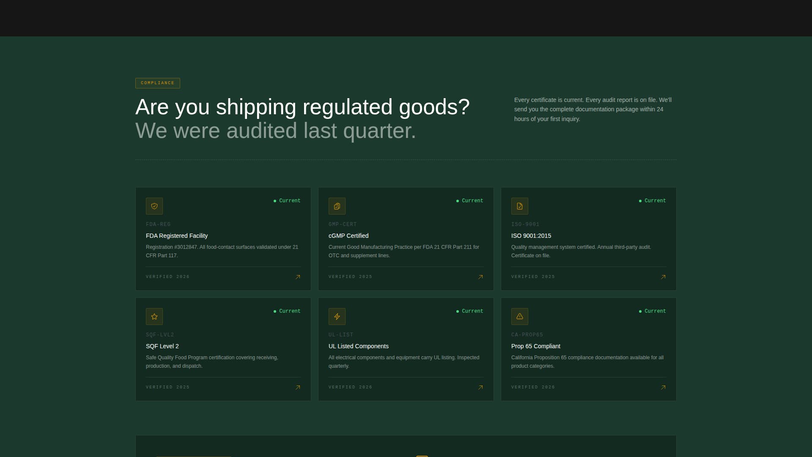The height and width of the screenshot is (457, 812).
Task: Click the green status dot on Prop 65 card
Action: [639, 311]
